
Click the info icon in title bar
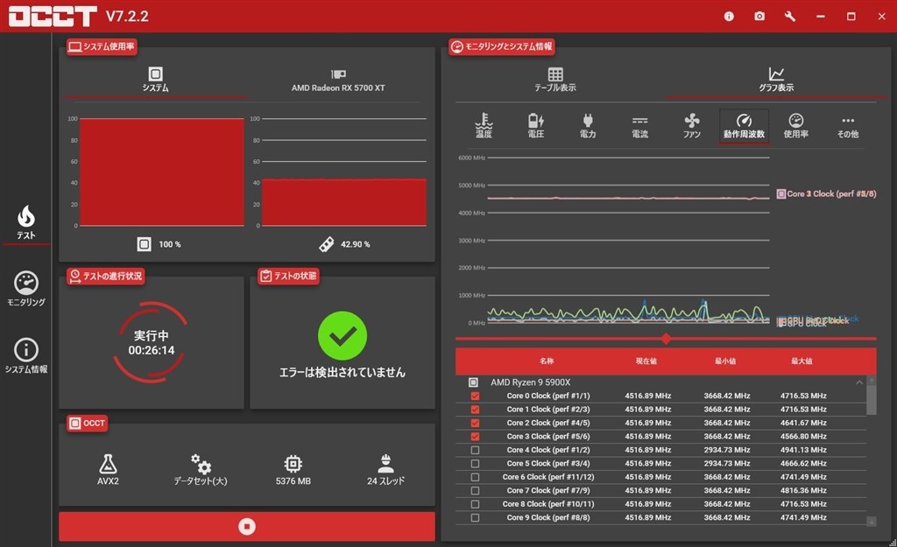tap(729, 16)
